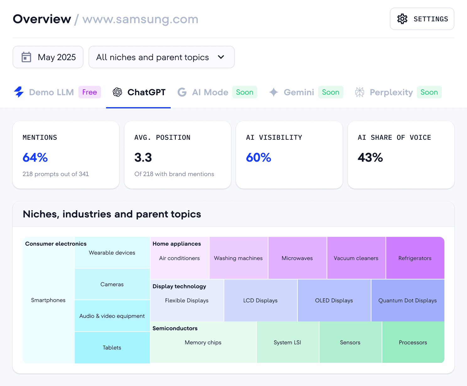Click the AI SHARE OF VOICE card title

395,138
